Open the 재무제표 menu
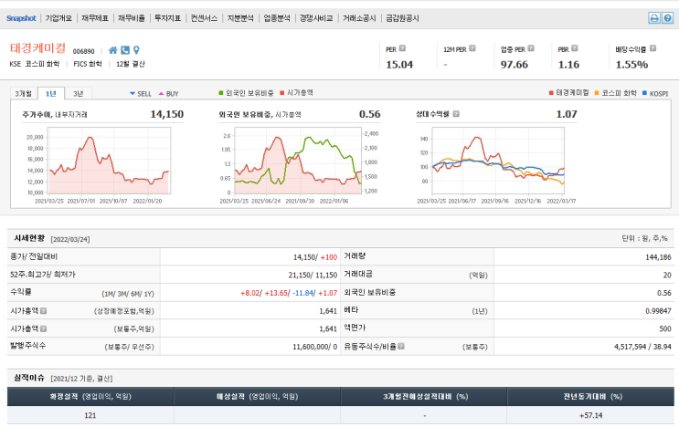The image size is (679, 427). tap(95, 18)
